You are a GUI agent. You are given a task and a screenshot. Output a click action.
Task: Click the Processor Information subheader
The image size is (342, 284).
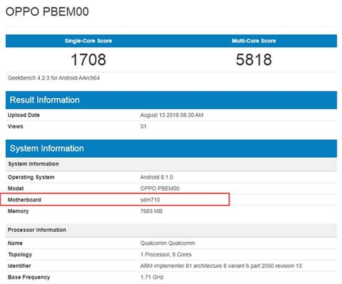(171, 230)
